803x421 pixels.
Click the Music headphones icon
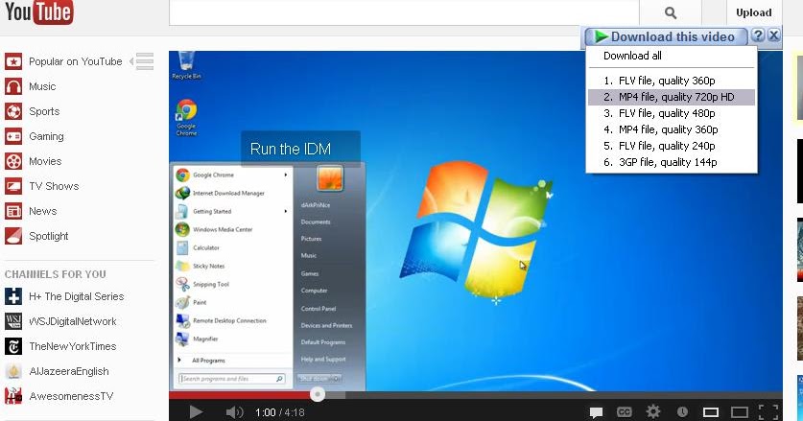[x=13, y=86]
